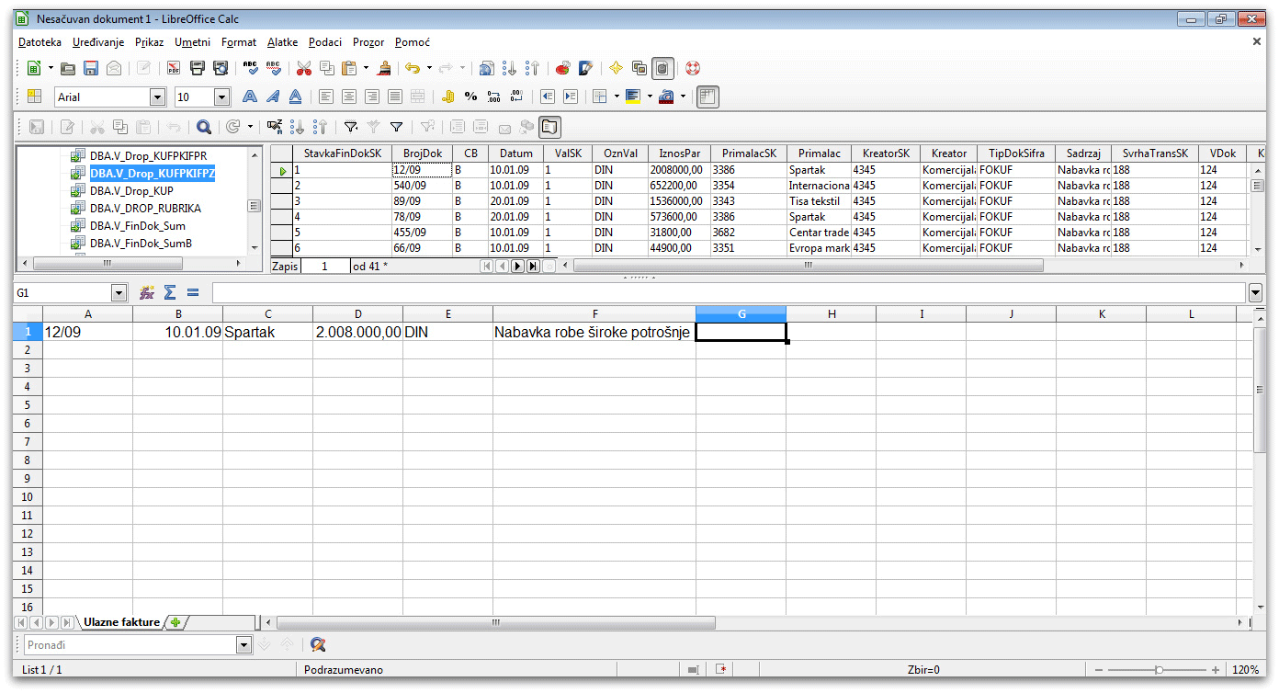This screenshot has width=1279, height=693.
Task: Click the Clone Formatting paintbrush icon
Action: pyautogui.click(x=385, y=68)
